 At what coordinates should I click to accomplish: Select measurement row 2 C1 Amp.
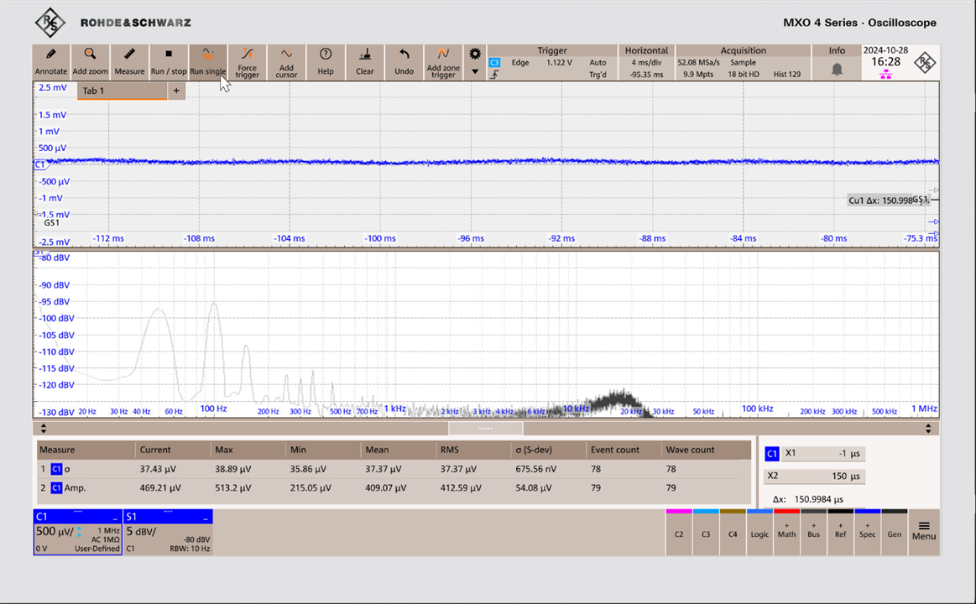tap(394, 487)
